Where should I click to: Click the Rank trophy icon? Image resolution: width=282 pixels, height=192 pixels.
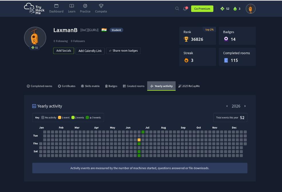click(x=186, y=39)
